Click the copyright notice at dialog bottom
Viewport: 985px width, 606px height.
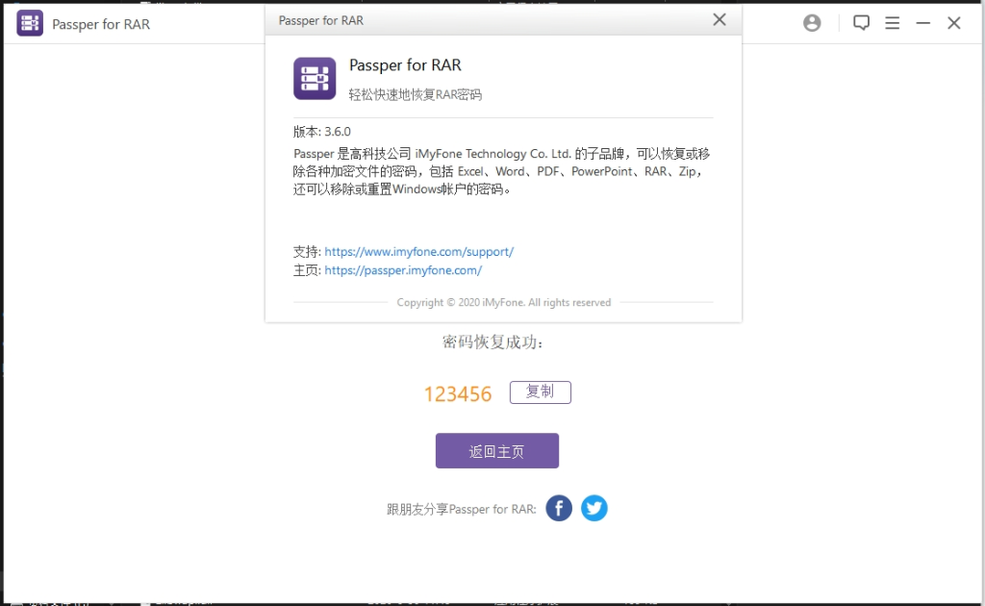(x=502, y=301)
